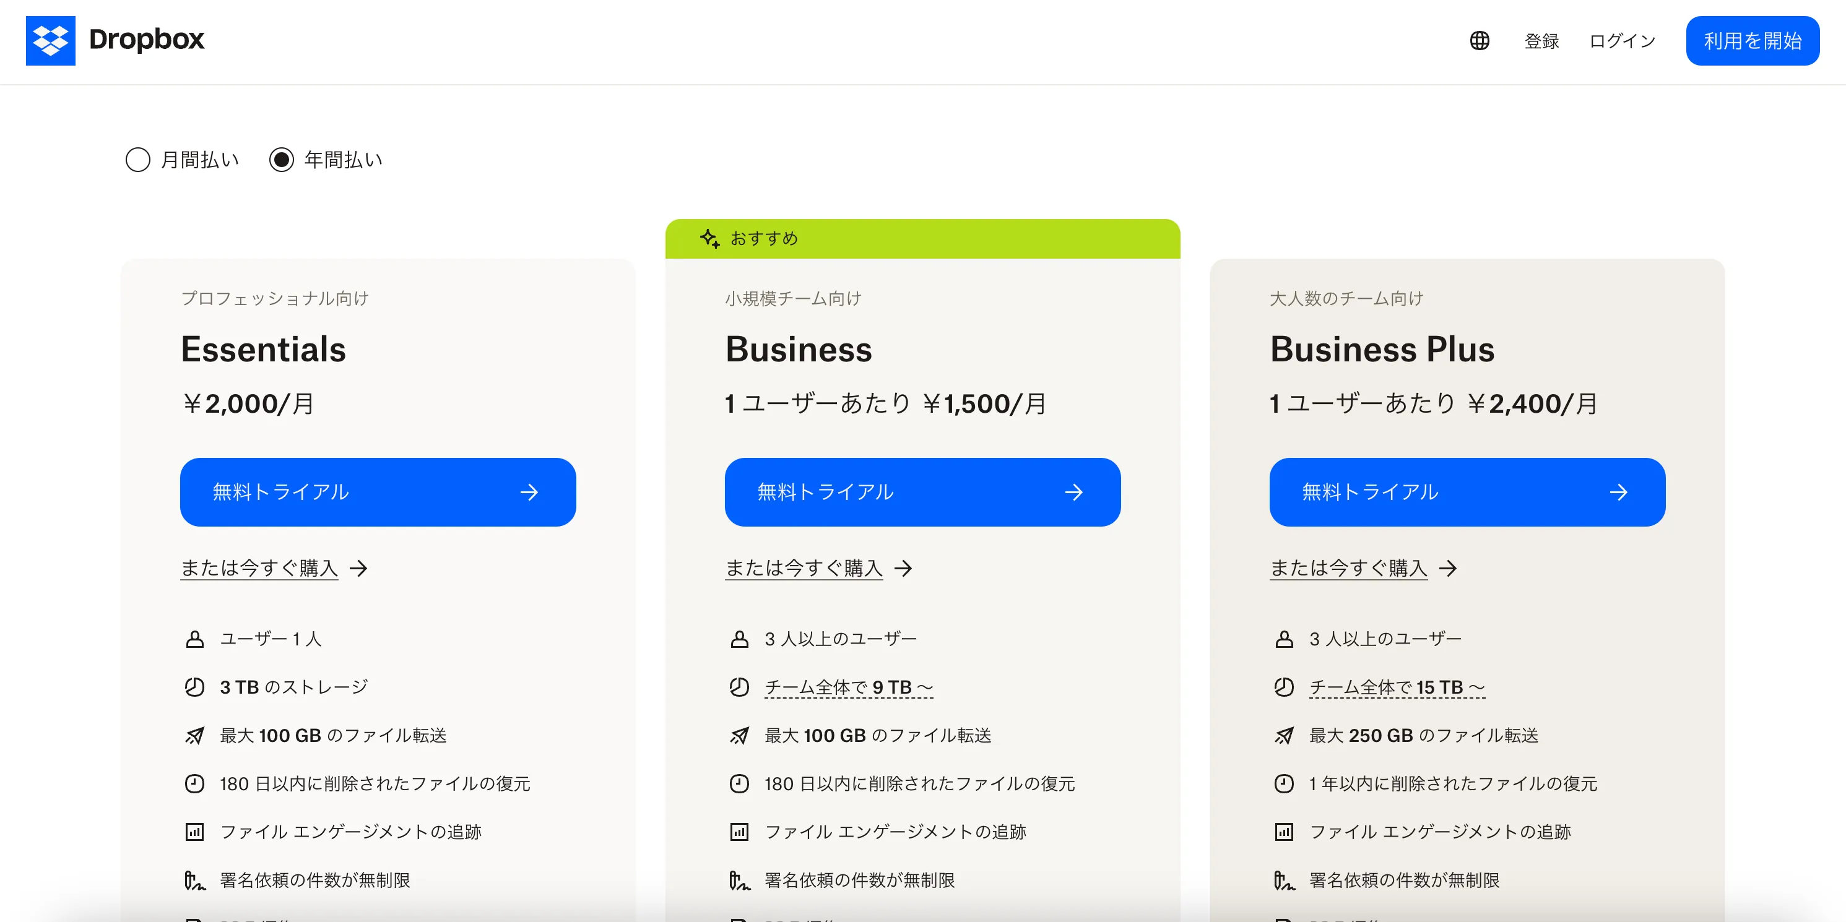Click 最大 250 GB のファイル転送 text

coord(1423,735)
